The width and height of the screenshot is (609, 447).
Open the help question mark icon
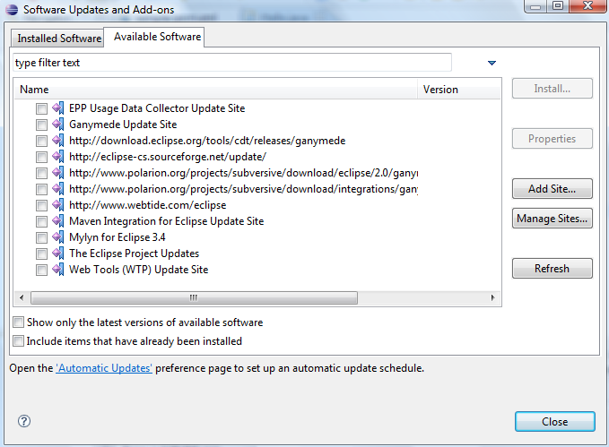pos(24,421)
